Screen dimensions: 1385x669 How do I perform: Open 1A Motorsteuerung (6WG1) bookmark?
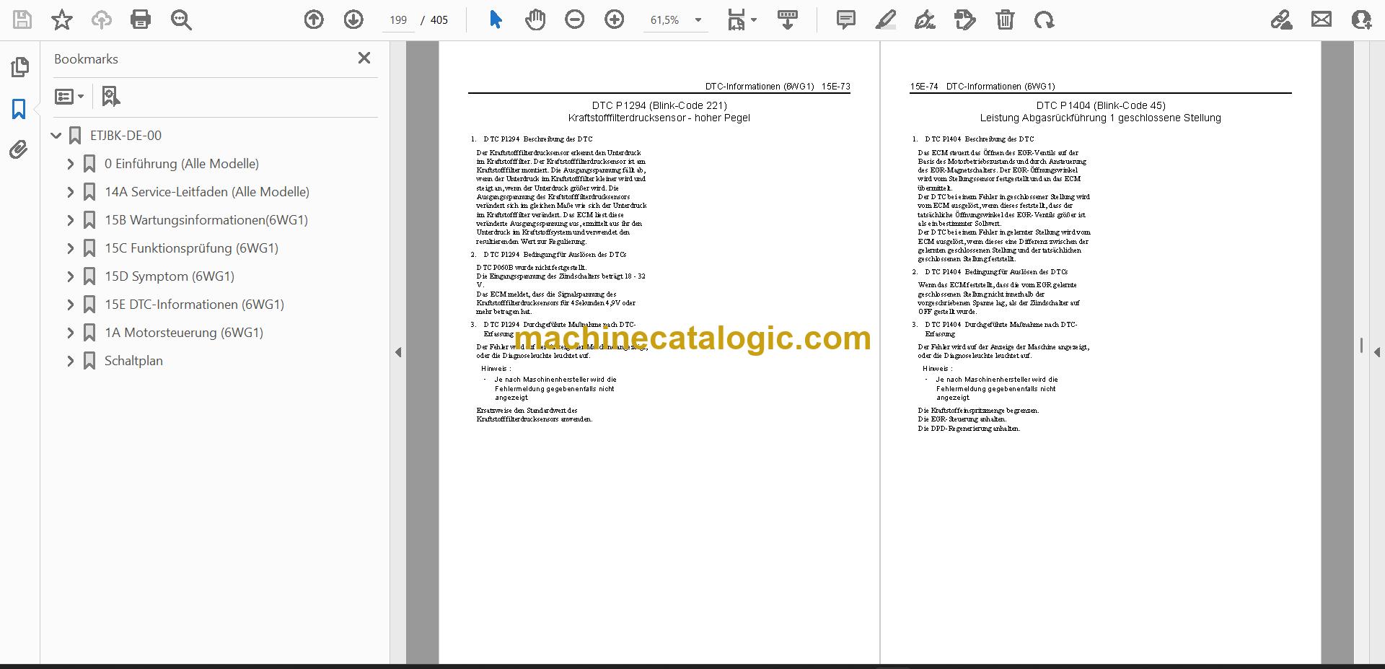tap(184, 333)
